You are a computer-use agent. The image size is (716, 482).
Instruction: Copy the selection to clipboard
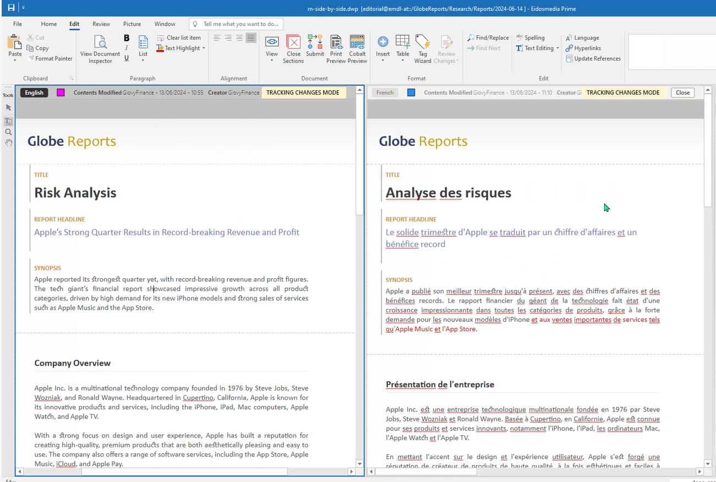pos(38,48)
